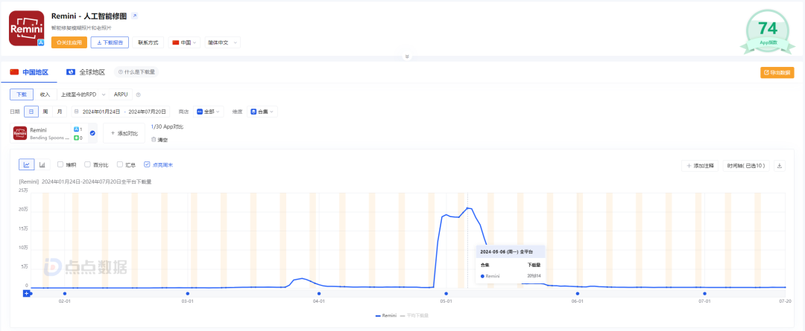Switch to the 全球地区 tab
The image size is (805, 331).
click(x=86, y=72)
